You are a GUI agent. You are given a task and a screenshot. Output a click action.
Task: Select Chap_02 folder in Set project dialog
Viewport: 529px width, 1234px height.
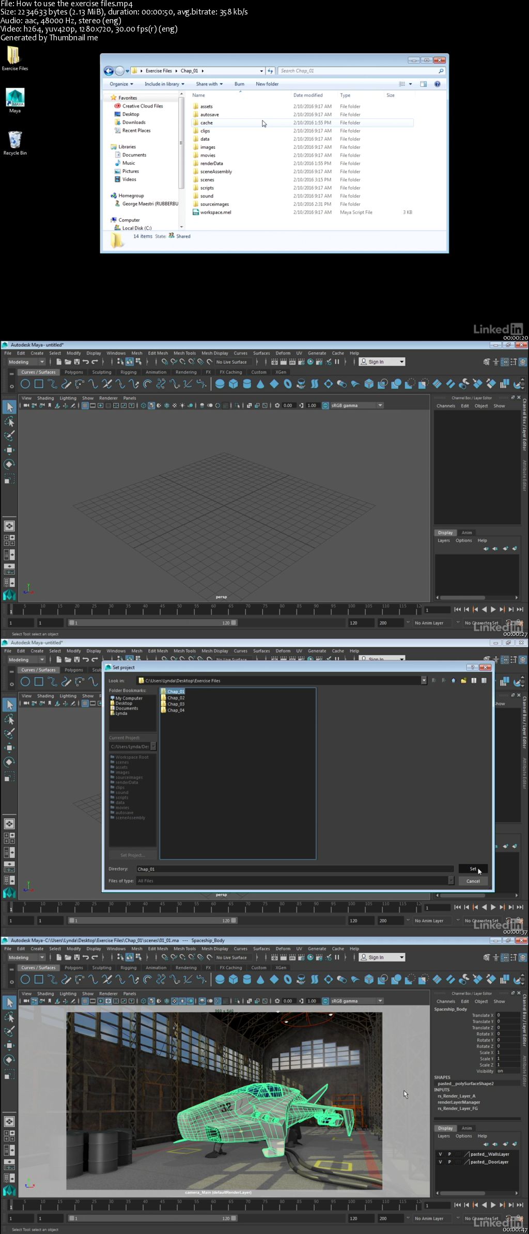tap(173, 698)
